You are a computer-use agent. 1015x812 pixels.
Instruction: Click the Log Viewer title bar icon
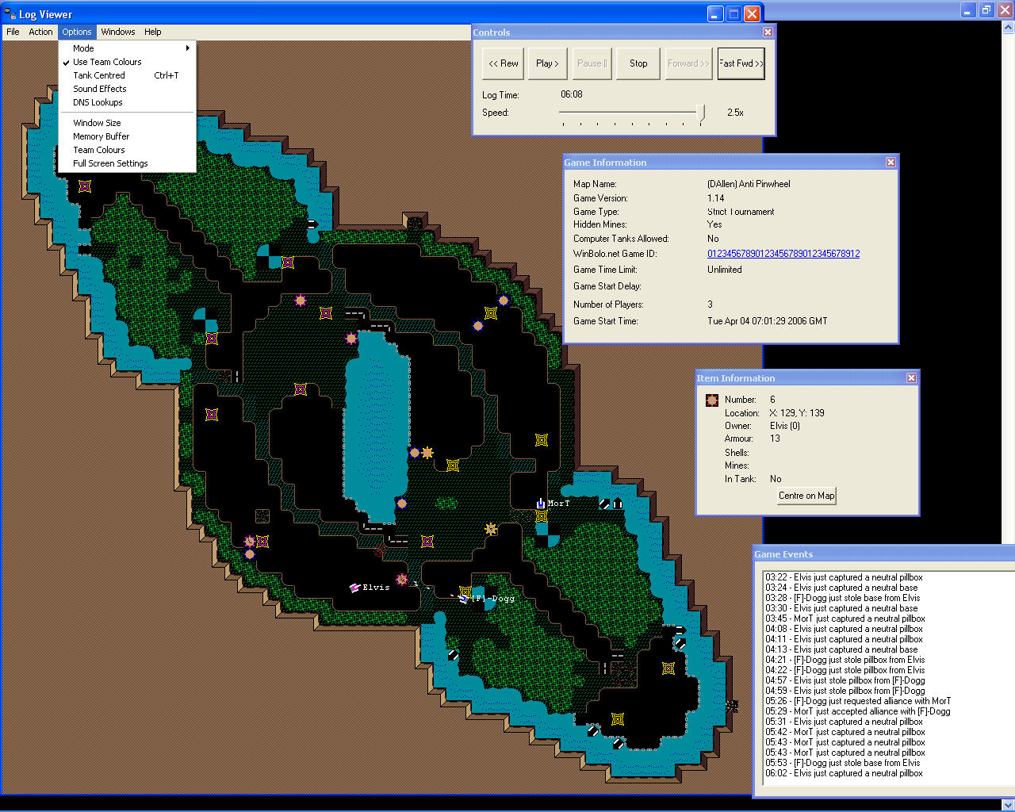pyautogui.click(x=10, y=14)
